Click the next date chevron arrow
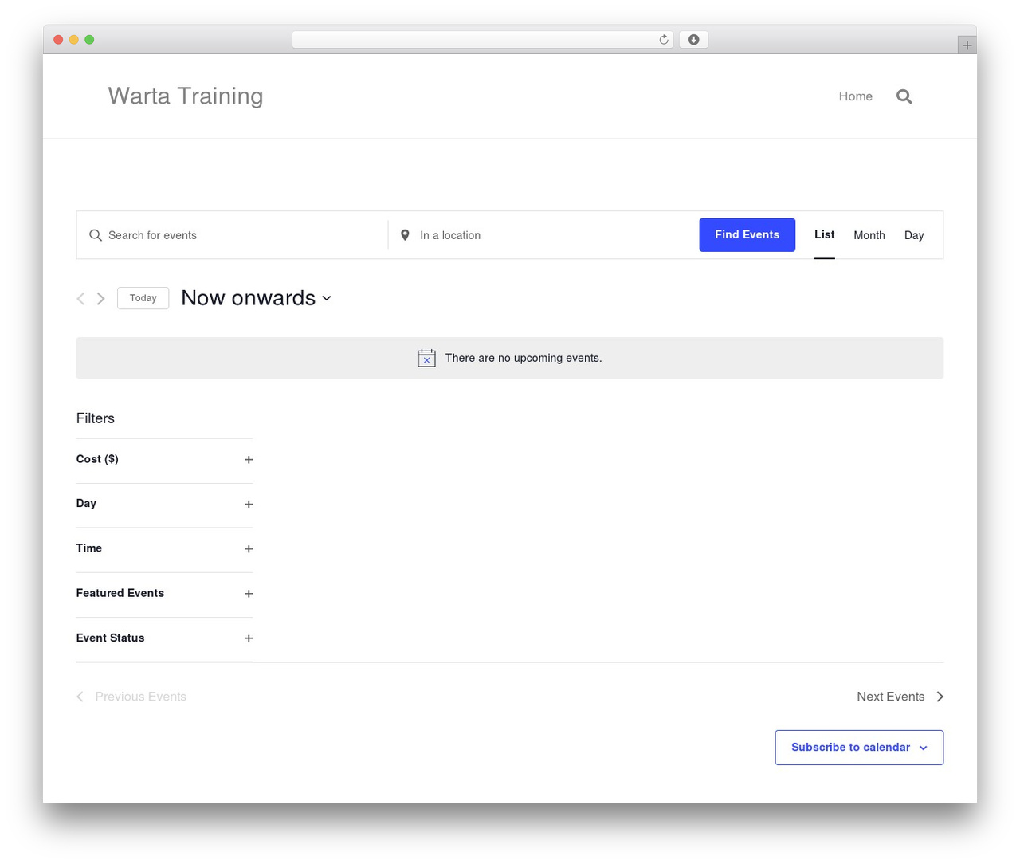This screenshot has width=1020, height=864. [100, 298]
